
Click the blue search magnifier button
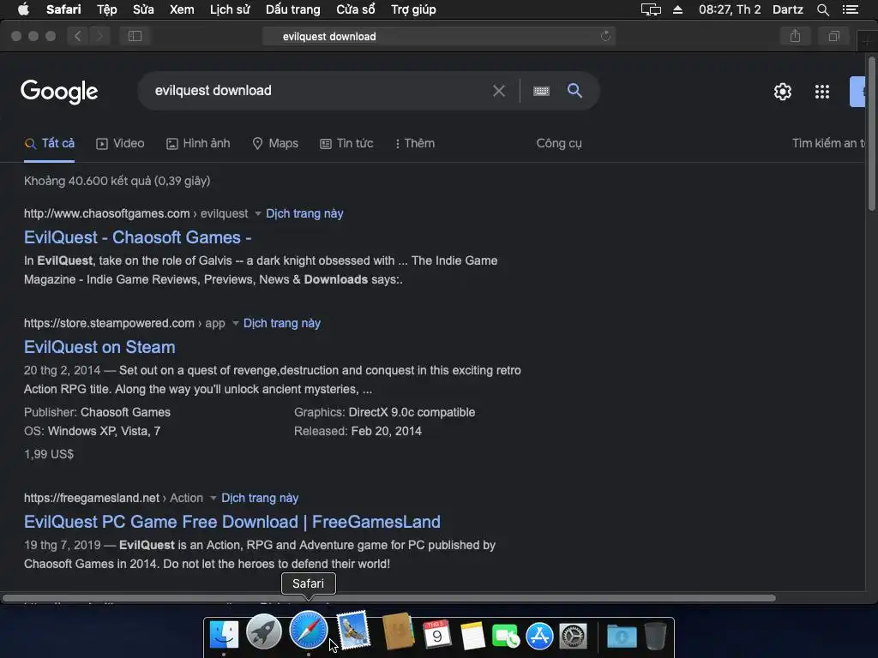pyautogui.click(x=574, y=91)
